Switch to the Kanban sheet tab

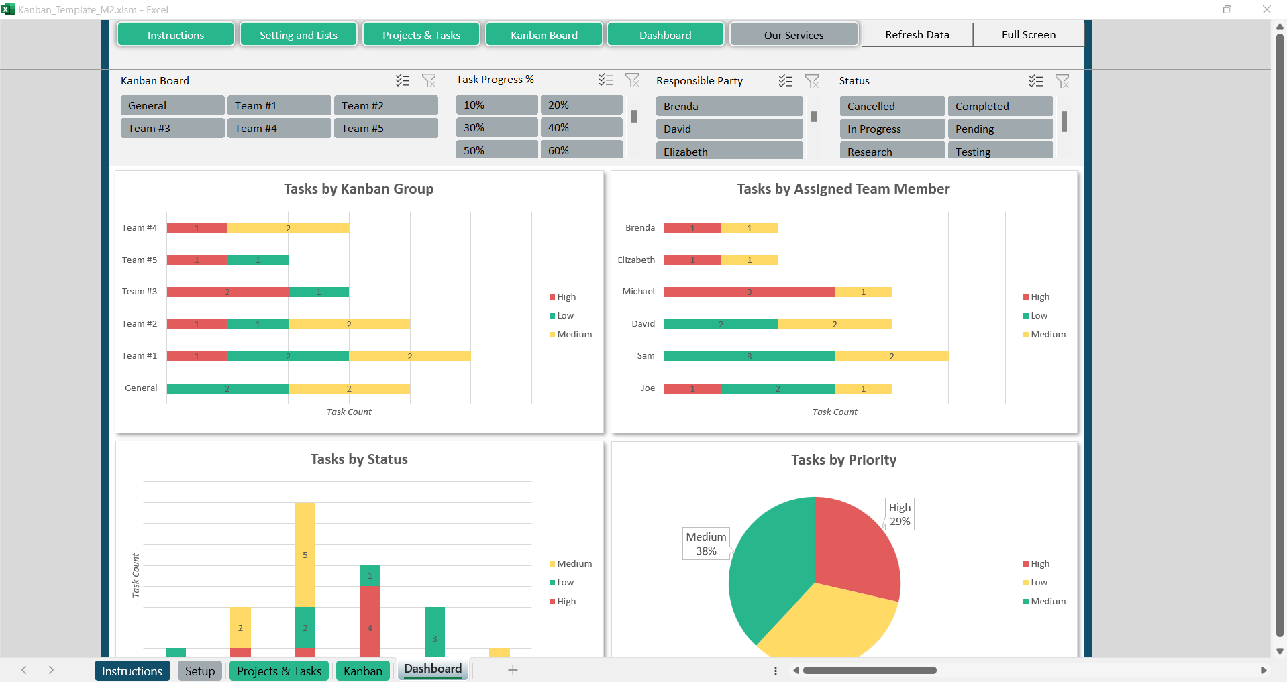pyautogui.click(x=362, y=670)
